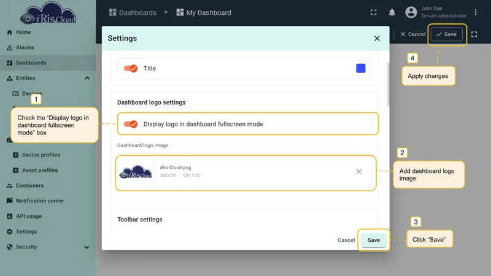Click Cancel in the Settings dialog
The image size is (491, 276).
346,240
